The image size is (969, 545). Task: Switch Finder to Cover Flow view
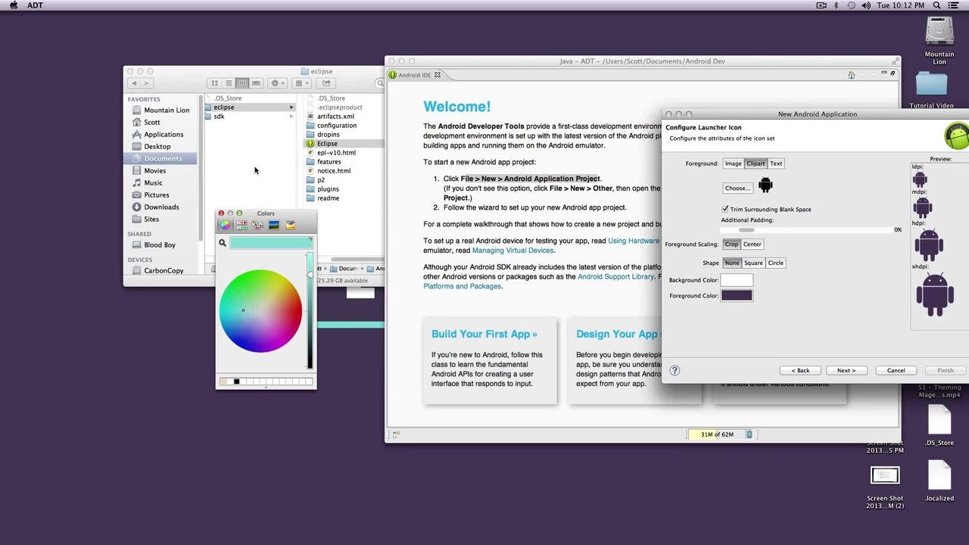pyautogui.click(x=256, y=83)
